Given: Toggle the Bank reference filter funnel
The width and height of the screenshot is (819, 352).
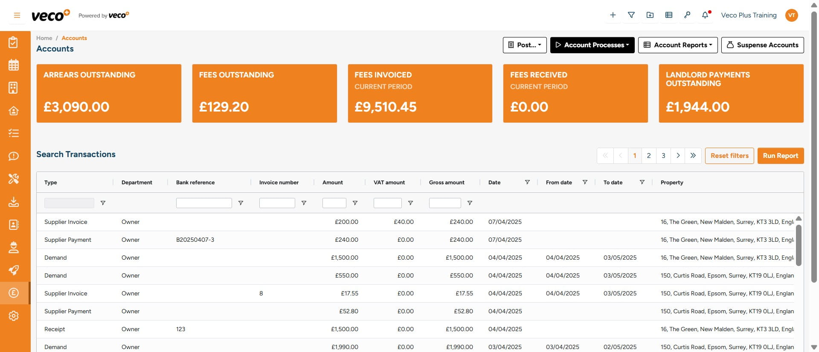Looking at the screenshot, I should (241, 203).
